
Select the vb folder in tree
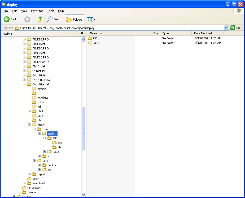point(59,147)
